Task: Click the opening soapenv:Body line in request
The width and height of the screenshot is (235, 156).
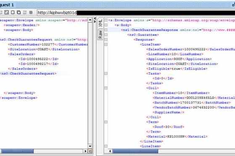Action: click(x=18, y=30)
